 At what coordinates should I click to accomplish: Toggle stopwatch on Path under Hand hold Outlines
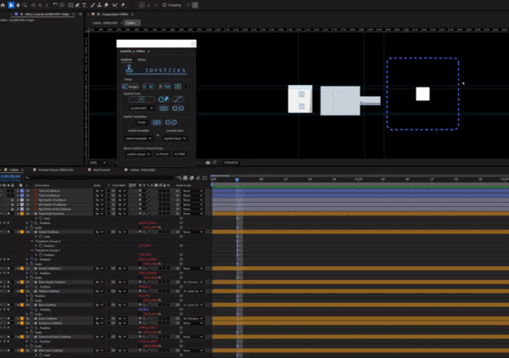click(41, 218)
